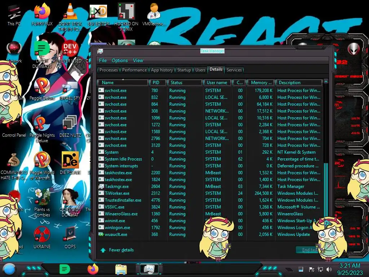
Task: Select taskhostex.exe with PID 2200
Action: point(209,173)
